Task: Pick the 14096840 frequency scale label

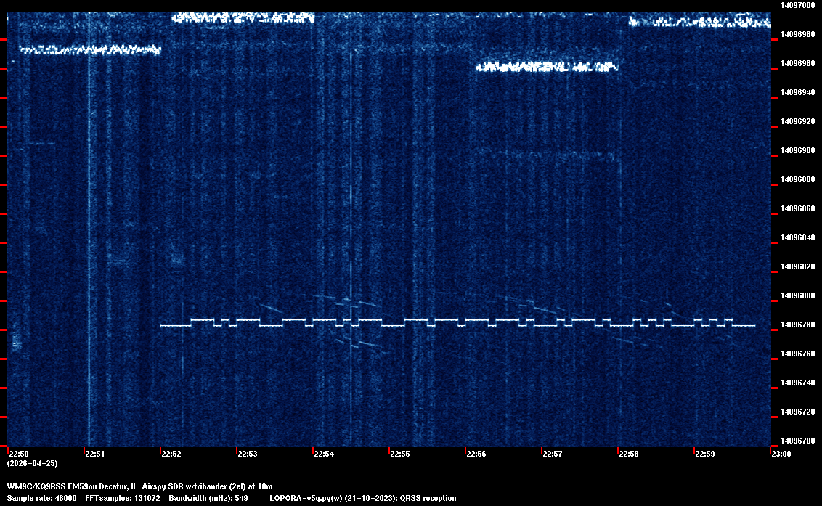Action: coord(797,237)
